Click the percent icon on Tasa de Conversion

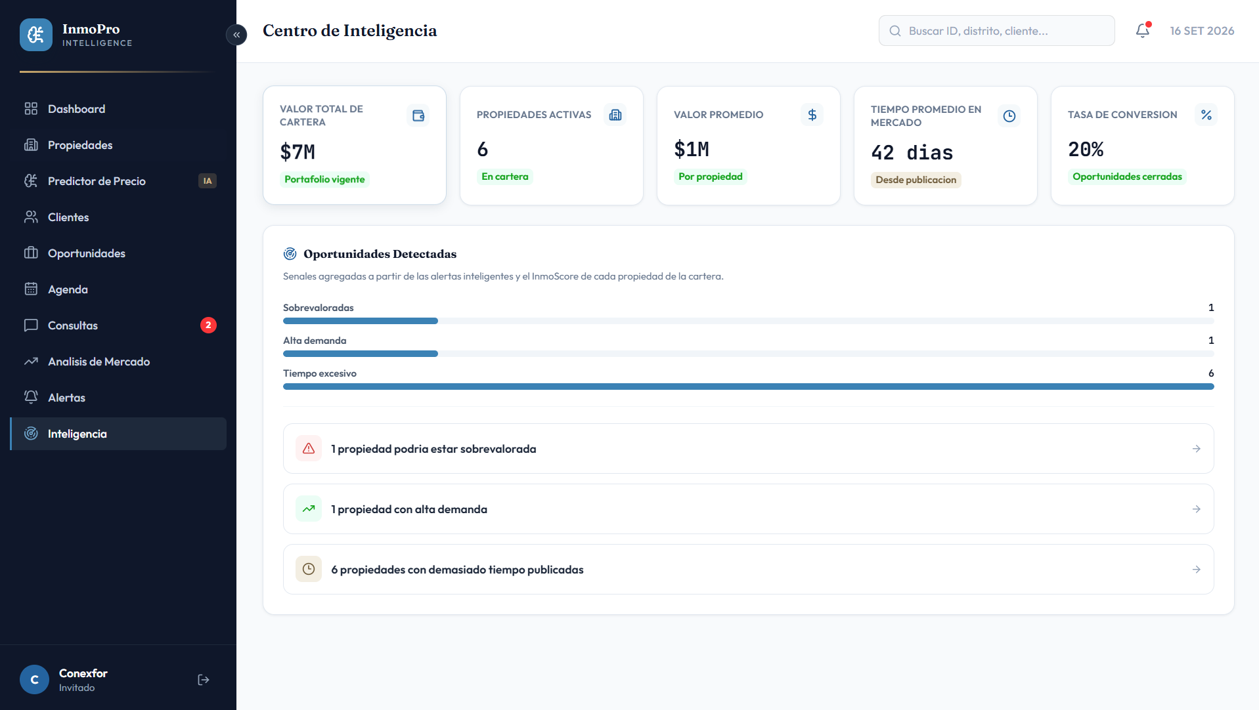pyautogui.click(x=1206, y=115)
